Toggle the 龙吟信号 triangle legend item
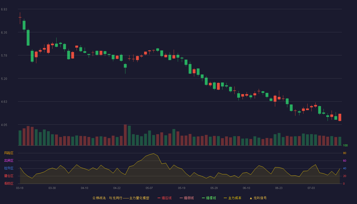 (x=258, y=198)
